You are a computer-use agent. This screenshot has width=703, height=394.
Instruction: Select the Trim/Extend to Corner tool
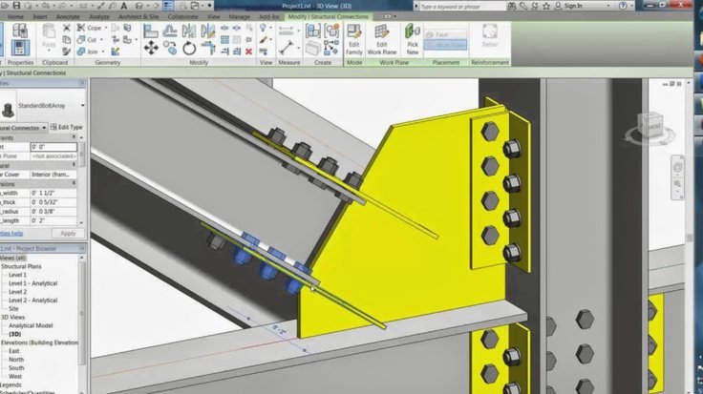click(x=207, y=48)
